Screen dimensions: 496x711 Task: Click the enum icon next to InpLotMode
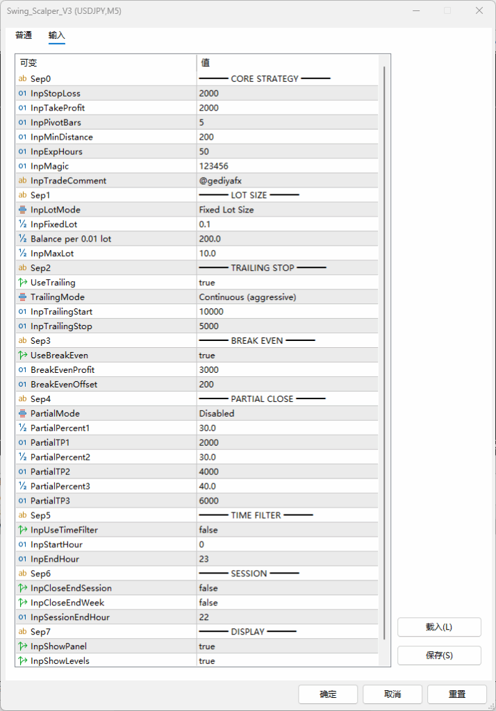point(22,210)
